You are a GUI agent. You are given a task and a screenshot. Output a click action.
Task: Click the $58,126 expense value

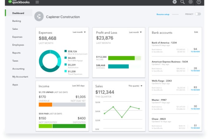(x=73, y=51)
